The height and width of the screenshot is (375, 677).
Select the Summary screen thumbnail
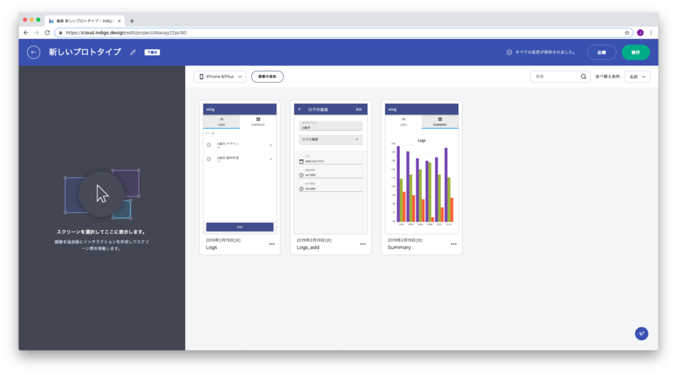422,169
